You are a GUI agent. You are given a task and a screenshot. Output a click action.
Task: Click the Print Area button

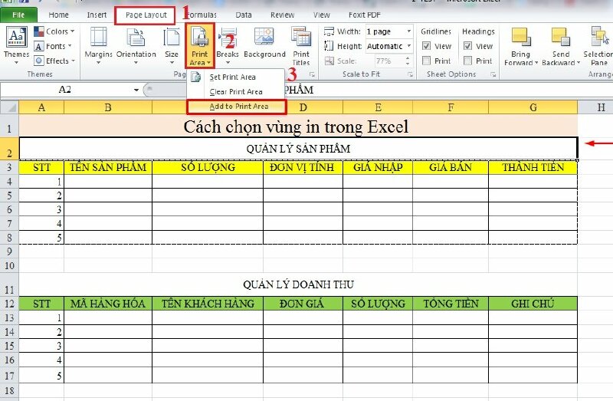pos(200,45)
